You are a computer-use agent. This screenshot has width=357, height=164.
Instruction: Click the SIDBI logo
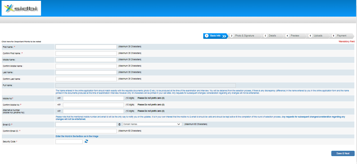[21, 8]
